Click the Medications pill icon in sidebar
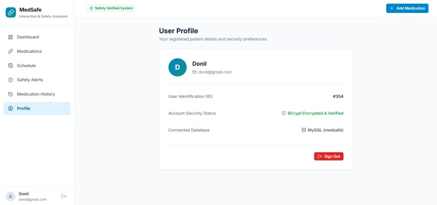 point(11,51)
